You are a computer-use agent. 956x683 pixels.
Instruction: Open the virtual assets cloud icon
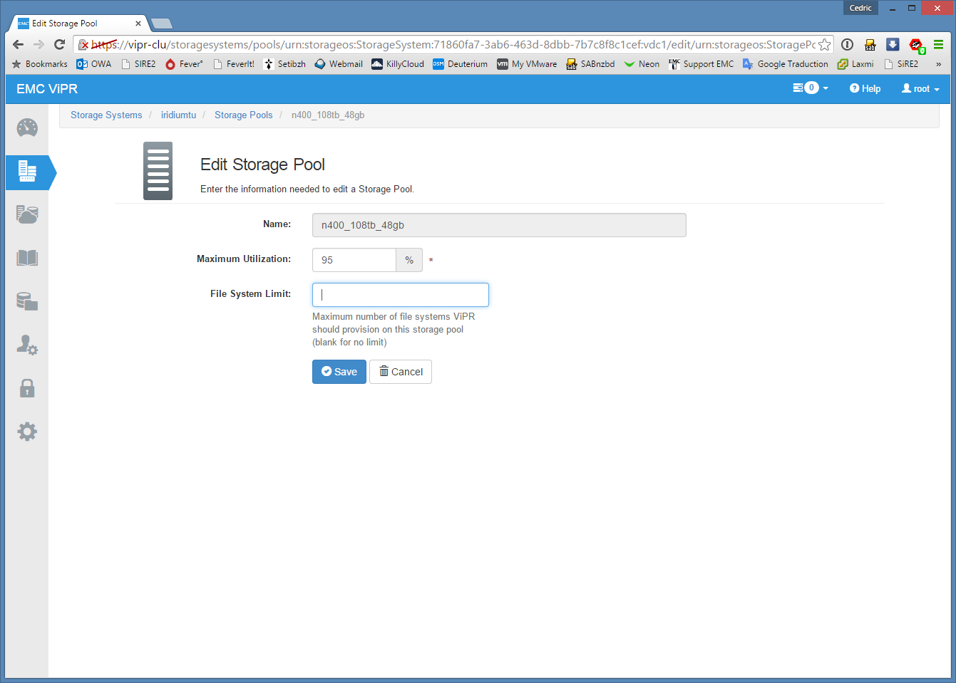click(27, 214)
